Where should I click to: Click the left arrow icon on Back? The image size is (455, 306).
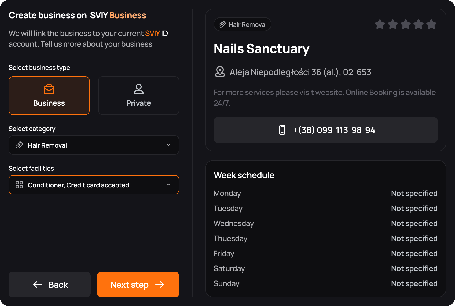[38, 285]
